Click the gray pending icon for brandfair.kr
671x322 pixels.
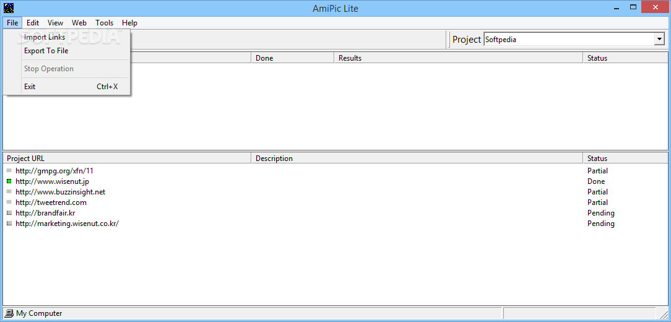[9, 213]
